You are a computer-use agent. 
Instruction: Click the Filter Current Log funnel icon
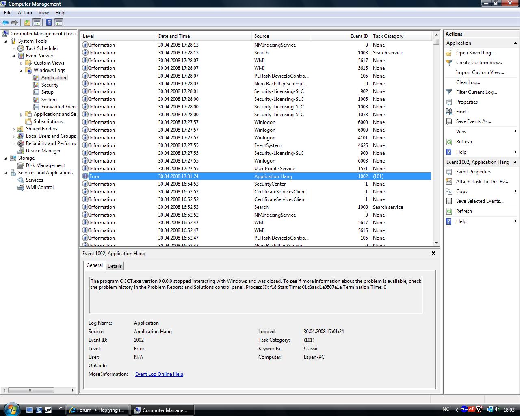(x=449, y=92)
